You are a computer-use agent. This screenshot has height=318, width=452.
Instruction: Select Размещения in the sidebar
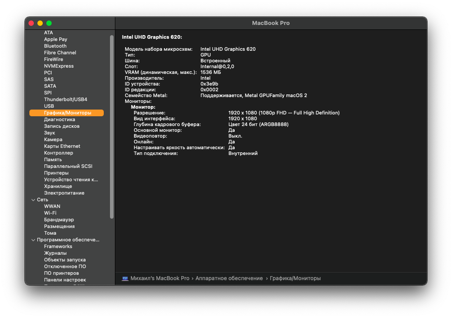59,226
